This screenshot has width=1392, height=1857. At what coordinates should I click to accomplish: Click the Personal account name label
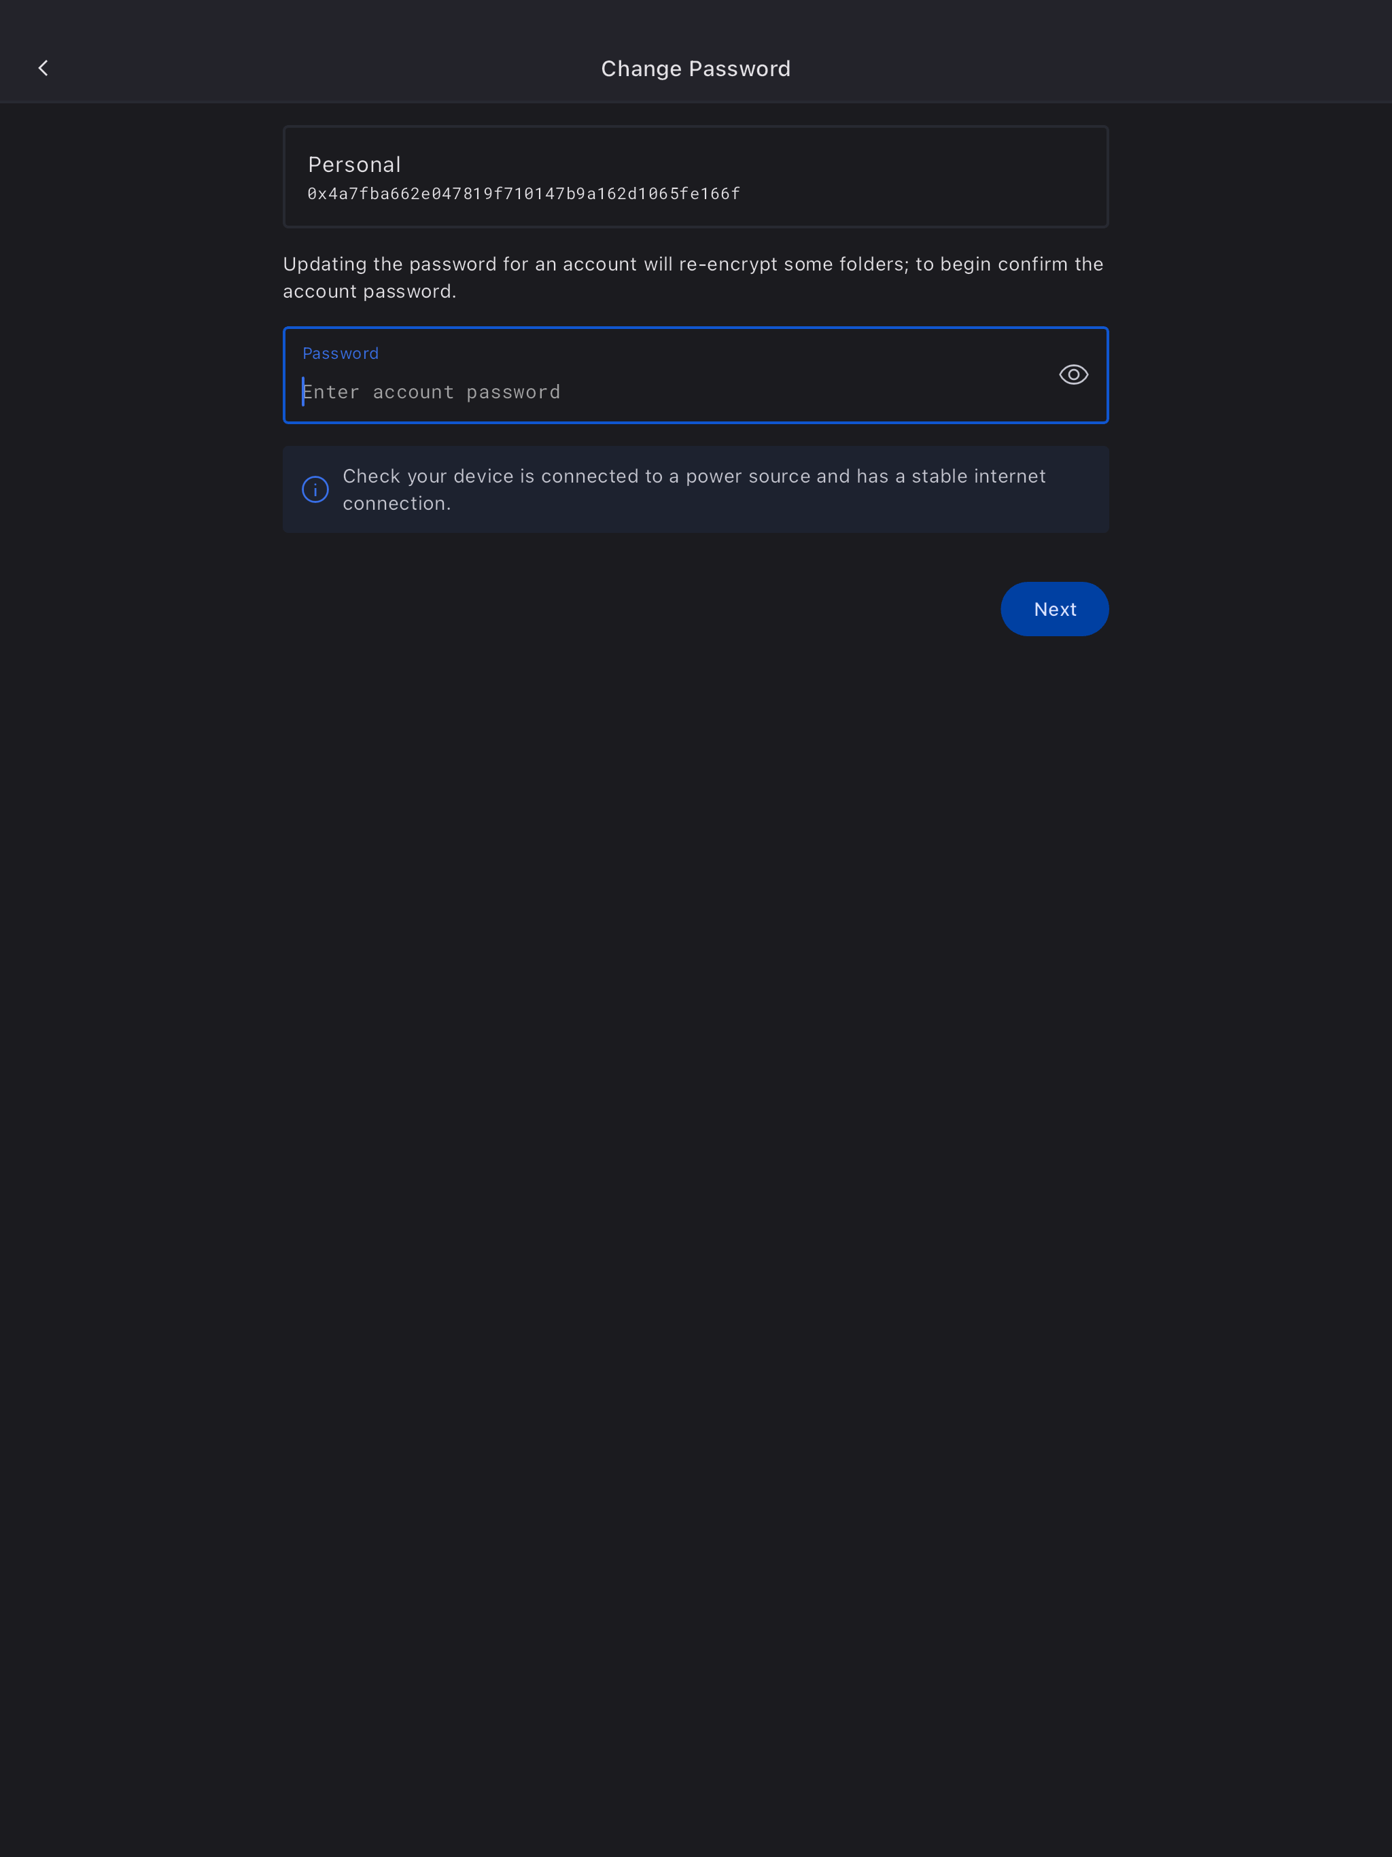click(x=354, y=164)
